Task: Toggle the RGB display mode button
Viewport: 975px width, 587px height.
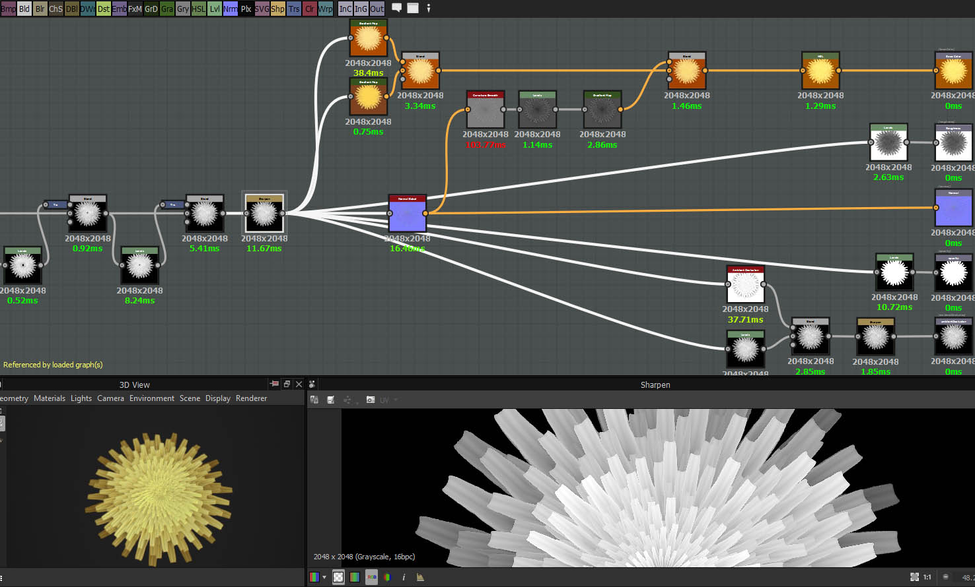Action: pyautogui.click(x=371, y=577)
